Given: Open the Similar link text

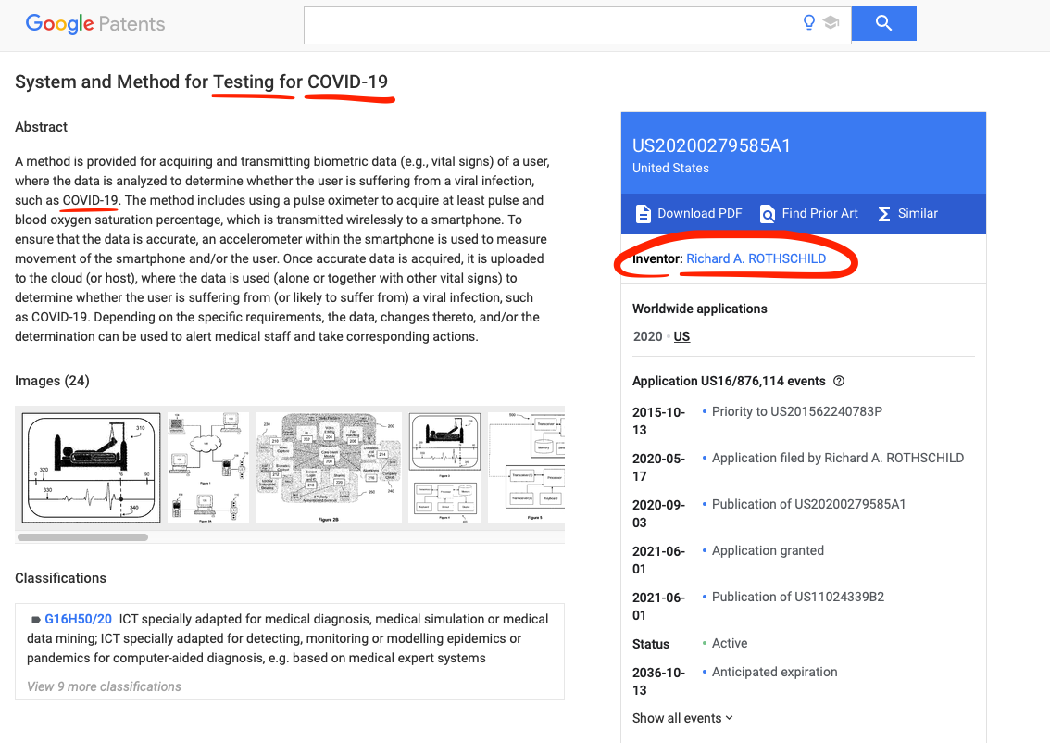Looking at the screenshot, I should point(918,213).
